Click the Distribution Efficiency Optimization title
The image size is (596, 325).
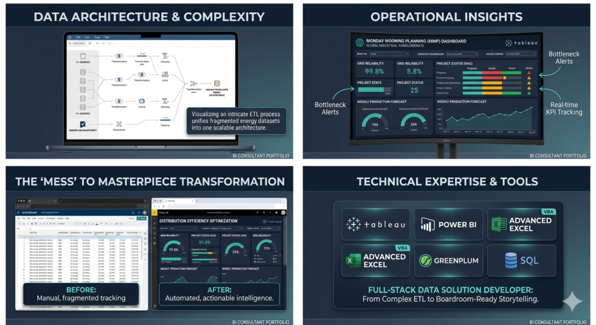(x=198, y=220)
